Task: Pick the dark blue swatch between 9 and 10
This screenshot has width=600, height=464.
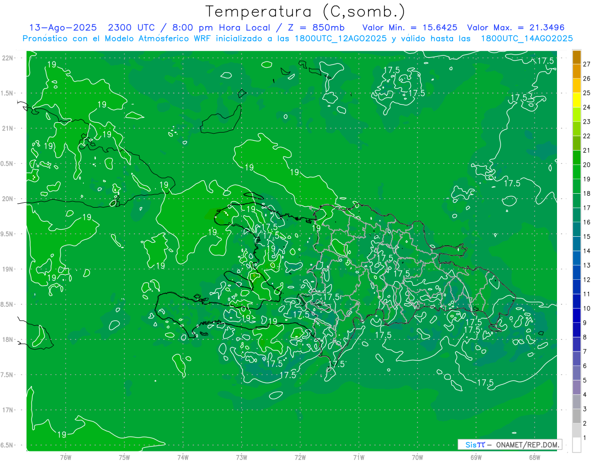Action: 576,315
